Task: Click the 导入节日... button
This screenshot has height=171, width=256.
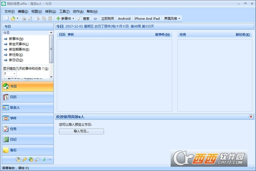Action: pyautogui.click(x=81, y=131)
